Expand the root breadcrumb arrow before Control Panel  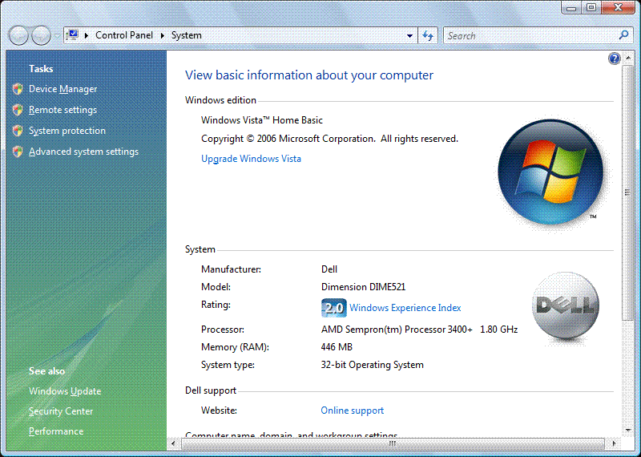point(87,35)
